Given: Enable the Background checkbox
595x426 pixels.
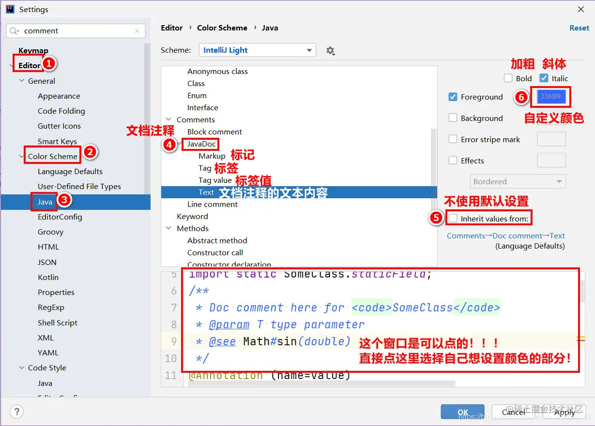Looking at the screenshot, I should (x=453, y=118).
